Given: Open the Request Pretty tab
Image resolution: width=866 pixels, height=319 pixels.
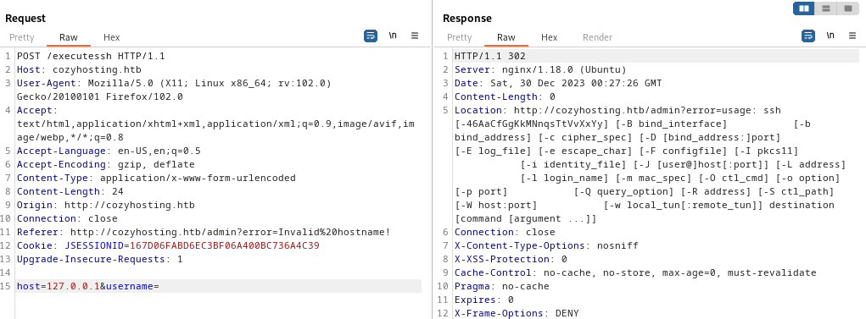Looking at the screenshot, I should tap(21, 37).
